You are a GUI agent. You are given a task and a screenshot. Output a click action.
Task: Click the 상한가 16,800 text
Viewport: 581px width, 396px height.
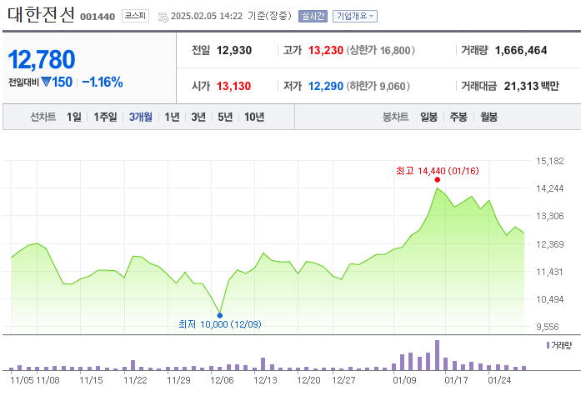(381, 50)
